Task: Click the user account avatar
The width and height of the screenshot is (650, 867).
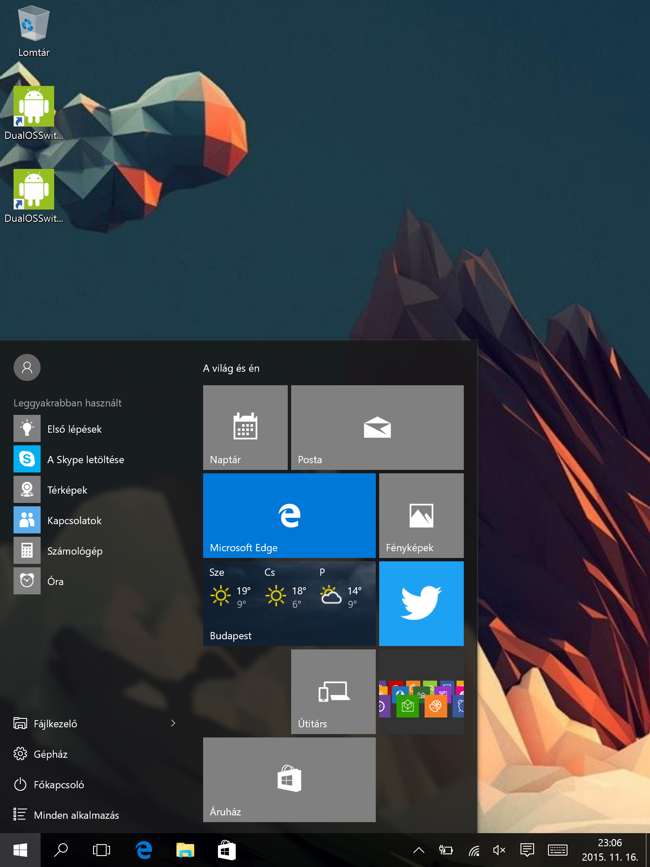Action: (27, 367)
